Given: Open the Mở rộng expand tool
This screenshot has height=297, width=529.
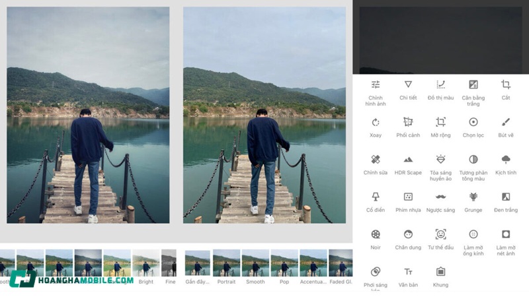Looking at the screenshot, I should click(440, 127).
